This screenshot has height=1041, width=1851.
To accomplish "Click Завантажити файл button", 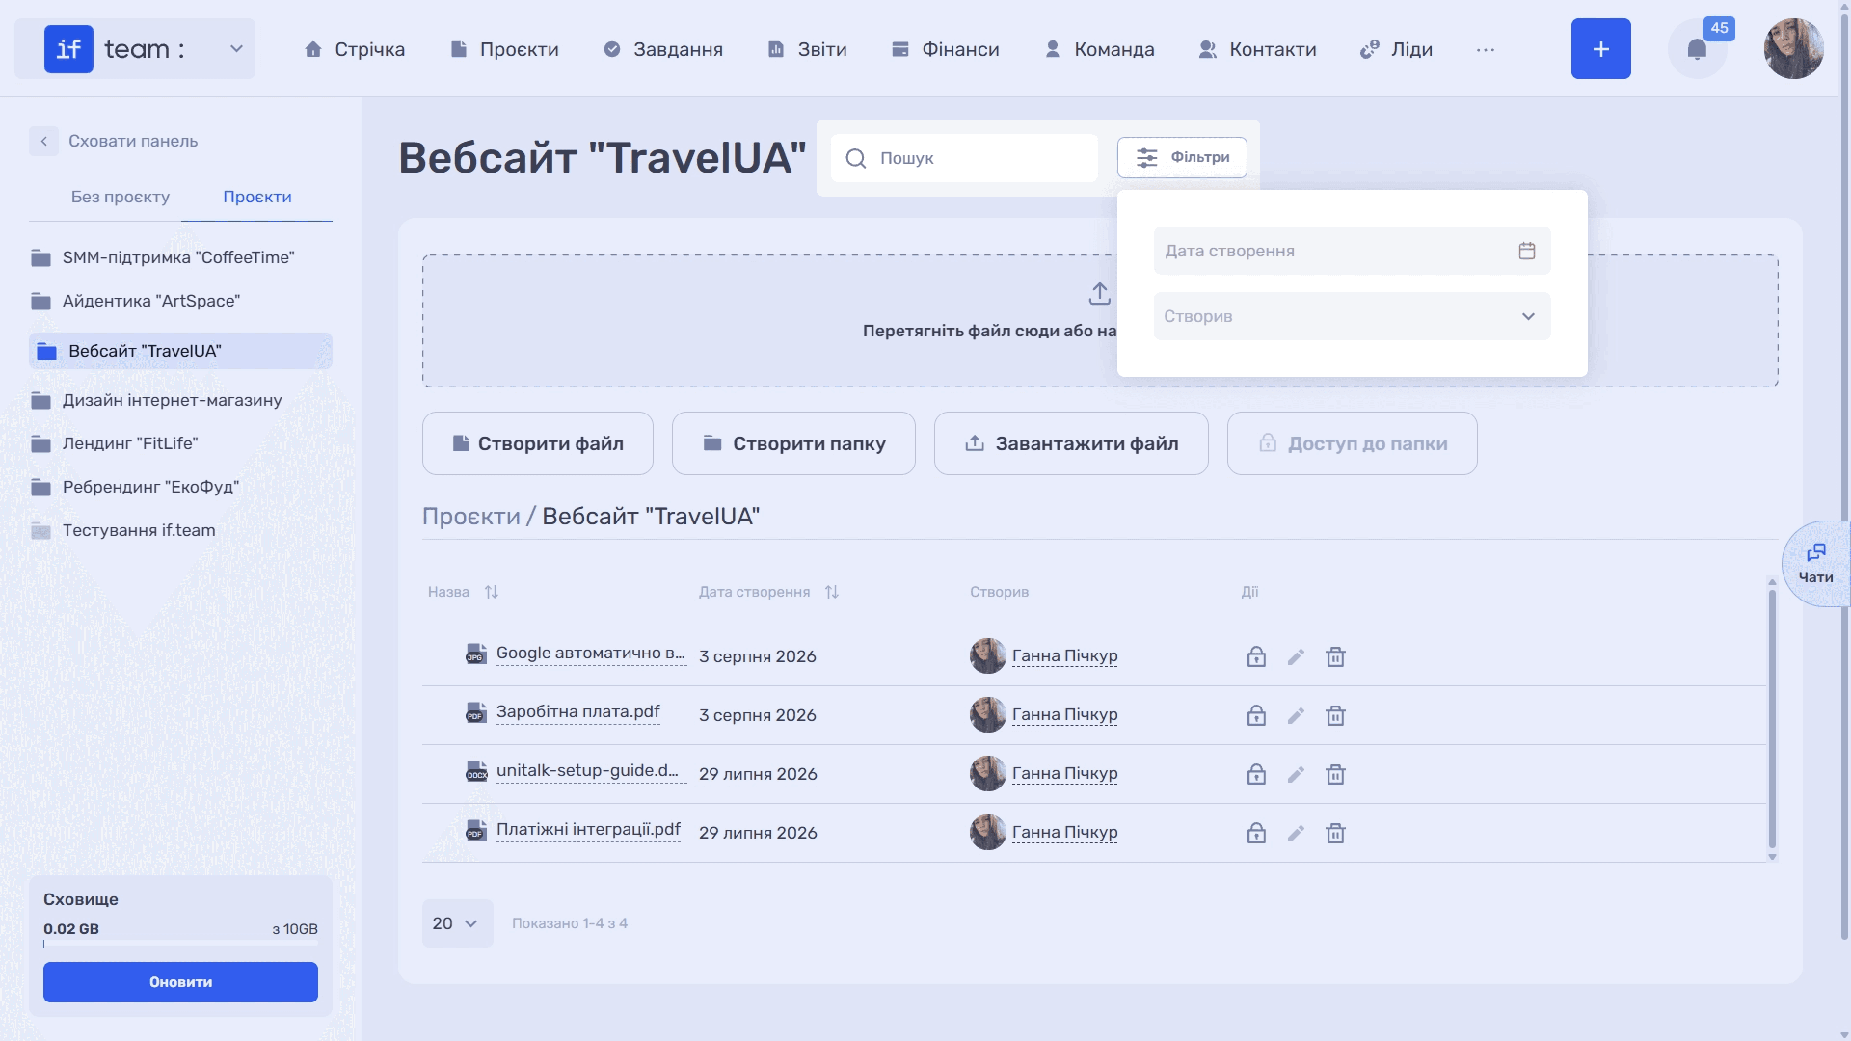I will pyautogui.click(x=1071, y=443).
